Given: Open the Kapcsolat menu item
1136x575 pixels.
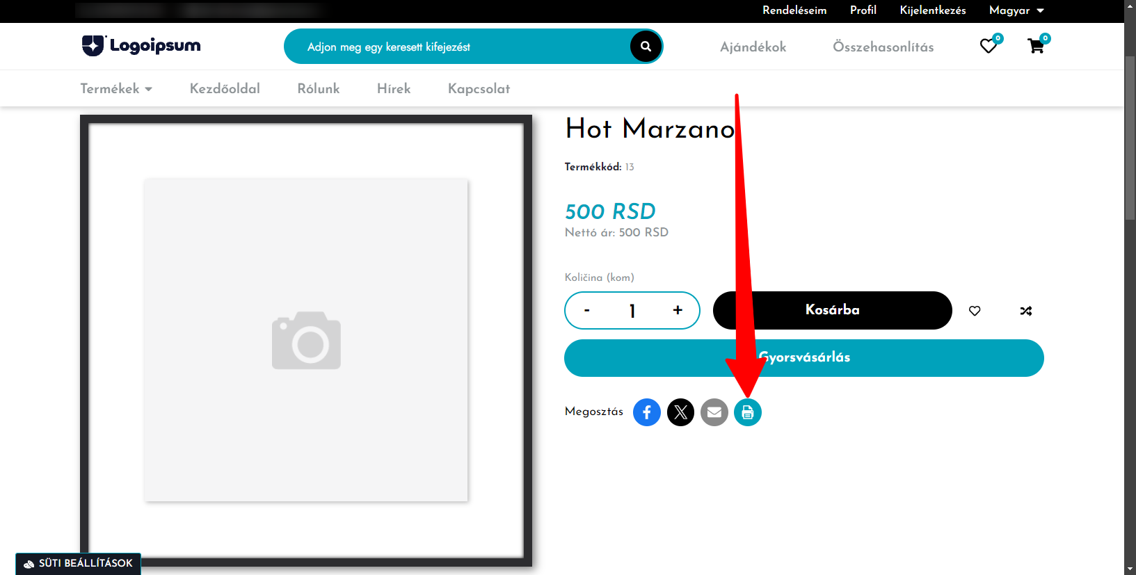Looking at the screenshot, I should pos(479,88).
